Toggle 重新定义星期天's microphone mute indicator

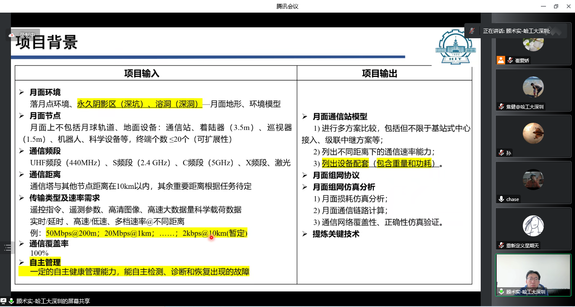(501, 245)
